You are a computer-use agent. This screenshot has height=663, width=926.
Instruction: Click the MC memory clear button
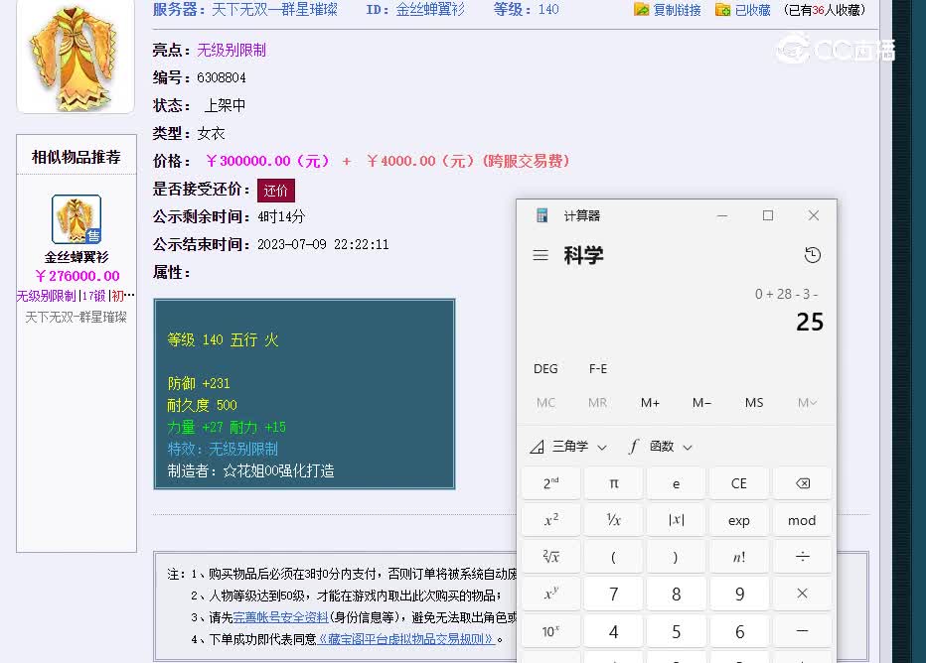[545, 403]
